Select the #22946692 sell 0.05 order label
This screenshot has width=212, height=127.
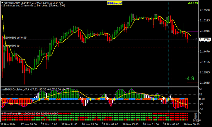15,38
